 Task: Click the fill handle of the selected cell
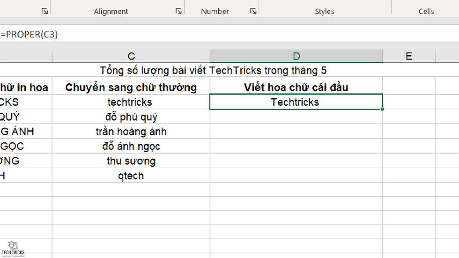(x=382, y=109)
